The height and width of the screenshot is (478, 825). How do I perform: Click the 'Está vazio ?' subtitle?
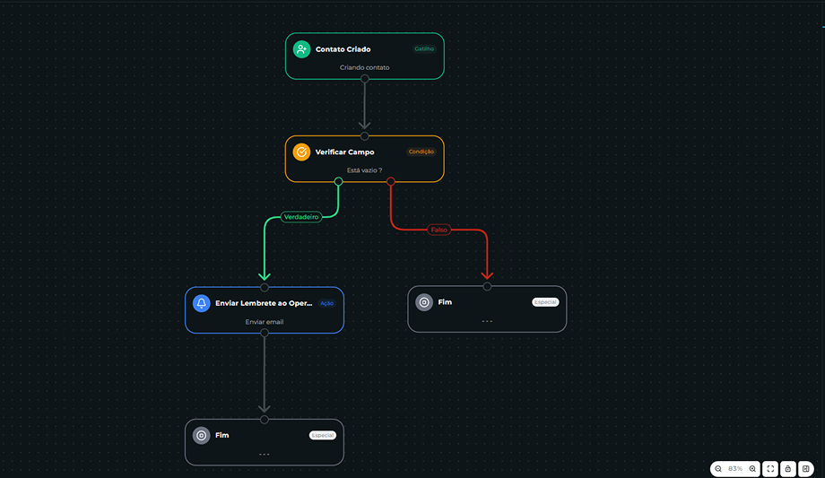pyautogui.click(x=365, y=170)
